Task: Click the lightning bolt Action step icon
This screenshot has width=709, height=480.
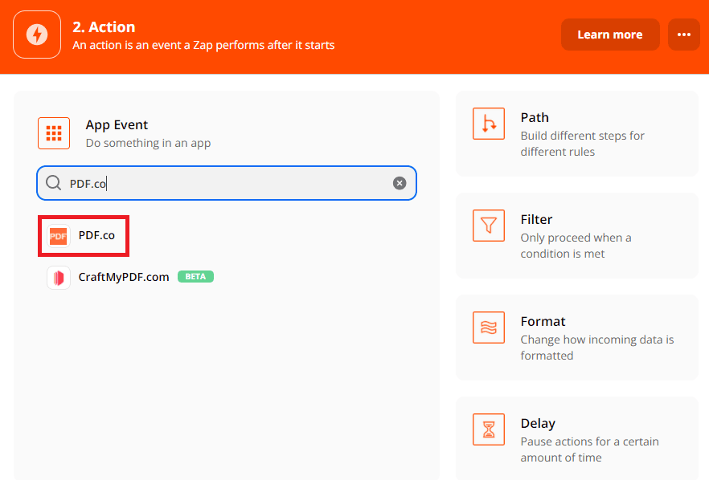Action: click(36, 34)
